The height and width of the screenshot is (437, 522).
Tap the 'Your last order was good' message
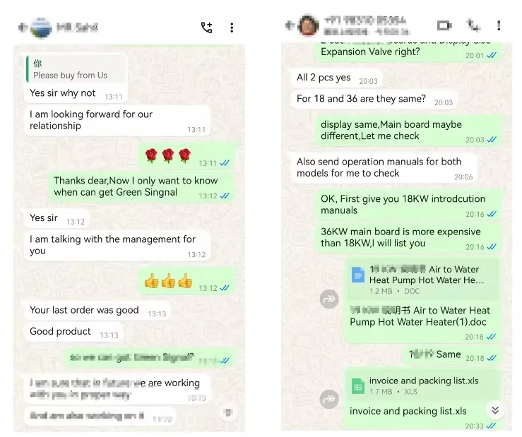97,311
